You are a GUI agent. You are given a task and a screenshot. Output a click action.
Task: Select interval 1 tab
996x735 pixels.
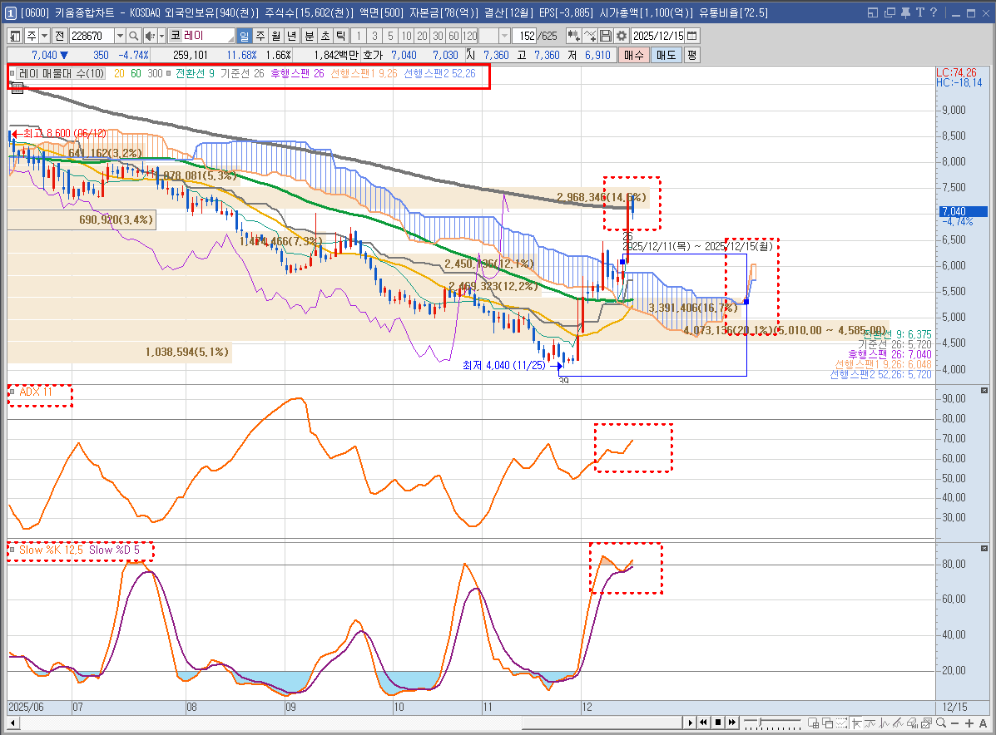[x=359, y=37]
